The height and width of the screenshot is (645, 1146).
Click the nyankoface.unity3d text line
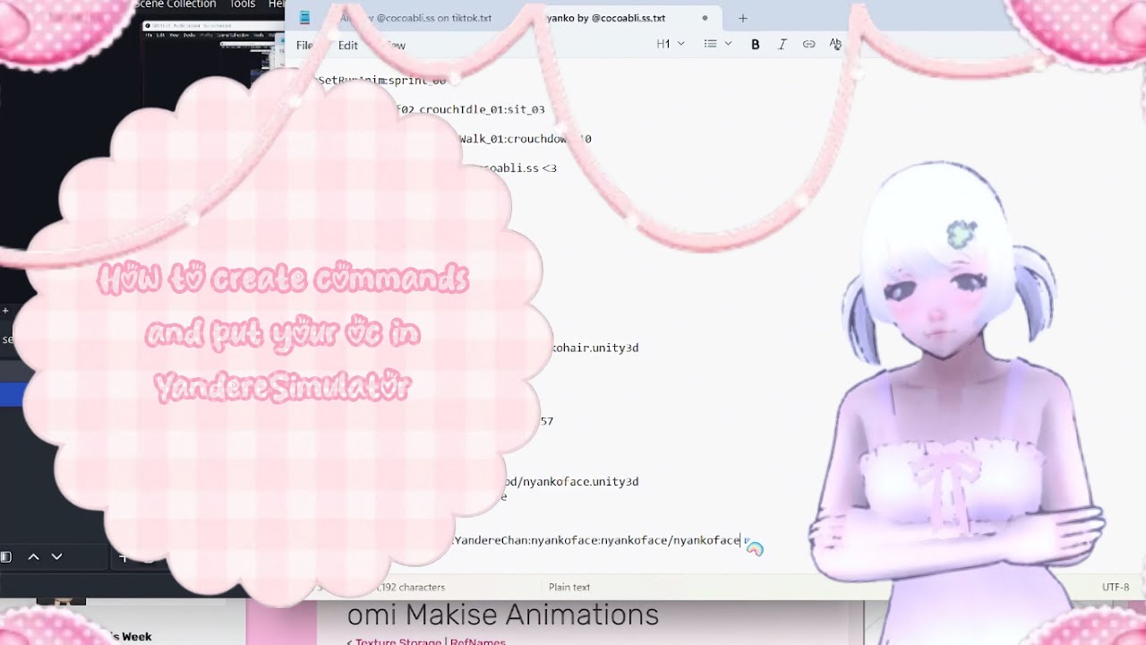click(573, 482)
